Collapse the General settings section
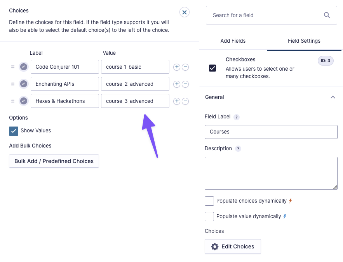 (x=333, y=97)
